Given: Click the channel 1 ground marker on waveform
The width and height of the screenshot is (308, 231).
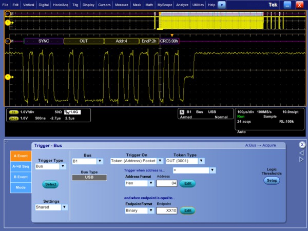Looking at the screenshot, I should click(8, 77).
